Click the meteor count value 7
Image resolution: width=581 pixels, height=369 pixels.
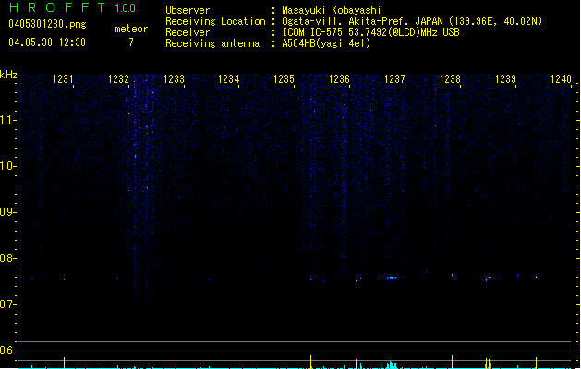(131, 42)
